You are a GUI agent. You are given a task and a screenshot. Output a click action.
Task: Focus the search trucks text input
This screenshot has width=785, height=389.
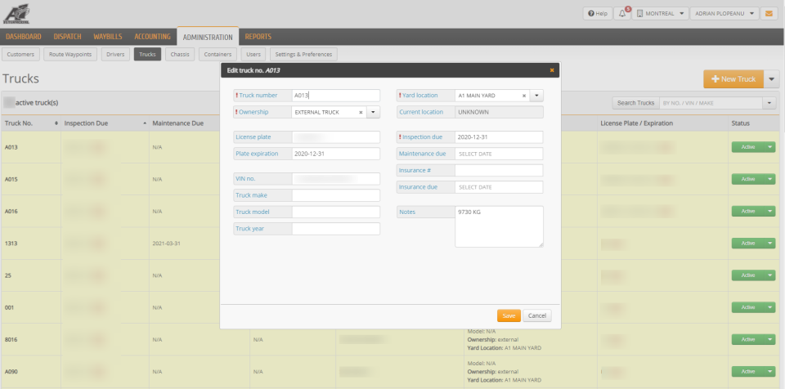coord(711,103)
